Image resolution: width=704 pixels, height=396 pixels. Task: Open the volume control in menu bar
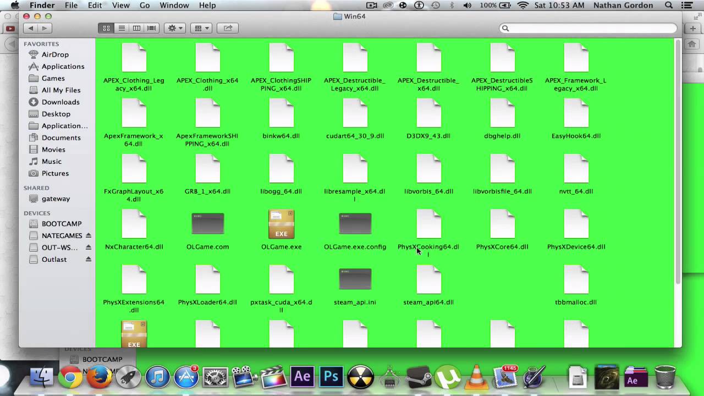pyautogui.click(x=468, y=5)
